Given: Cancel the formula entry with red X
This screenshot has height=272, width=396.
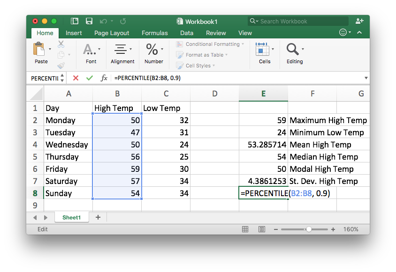Looking at the screenshot, I should 76,78.
